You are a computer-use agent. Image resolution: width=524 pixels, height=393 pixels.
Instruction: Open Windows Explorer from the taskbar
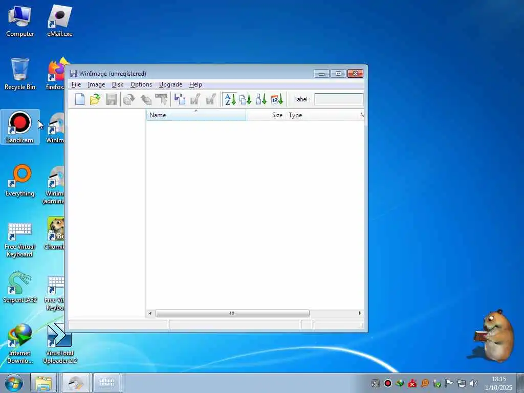pyautogui.click(x=44, y=383)
